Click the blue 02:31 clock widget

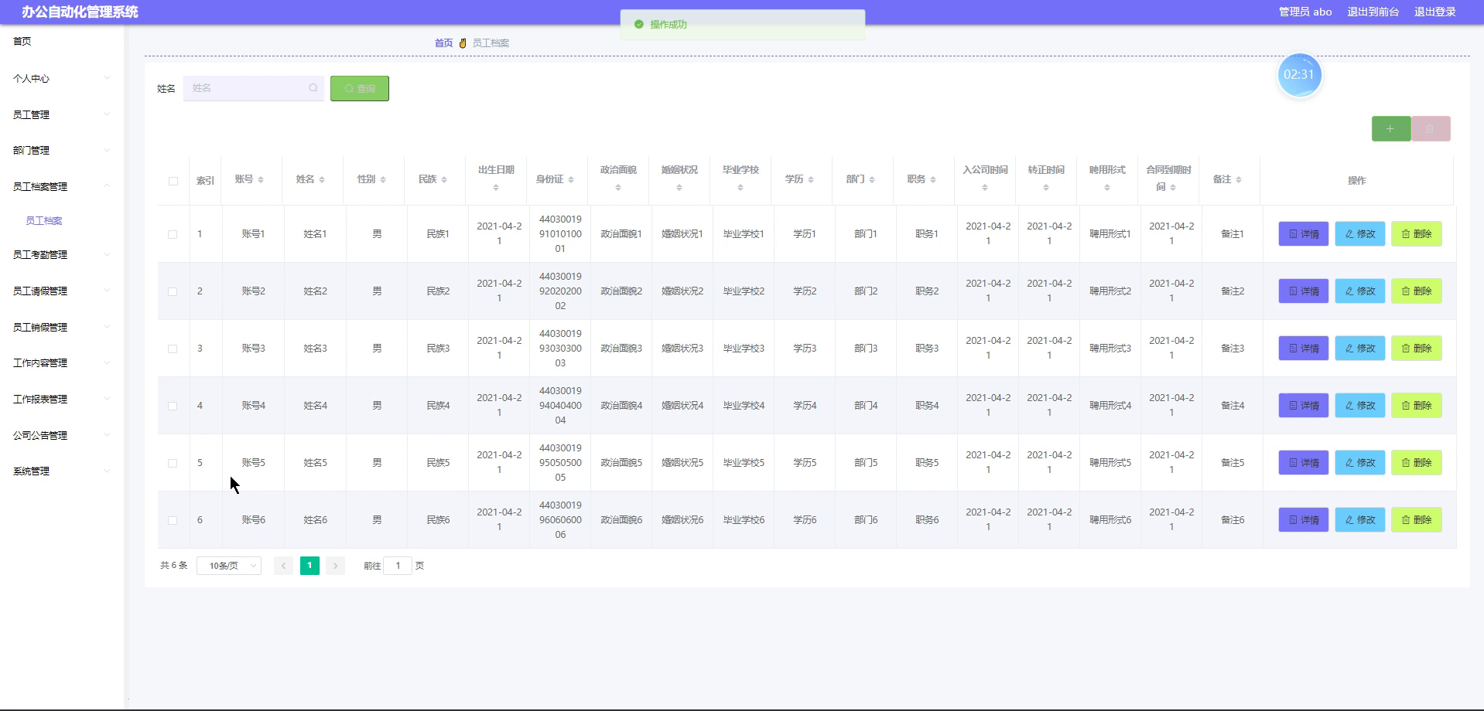tap(1299, 75)
